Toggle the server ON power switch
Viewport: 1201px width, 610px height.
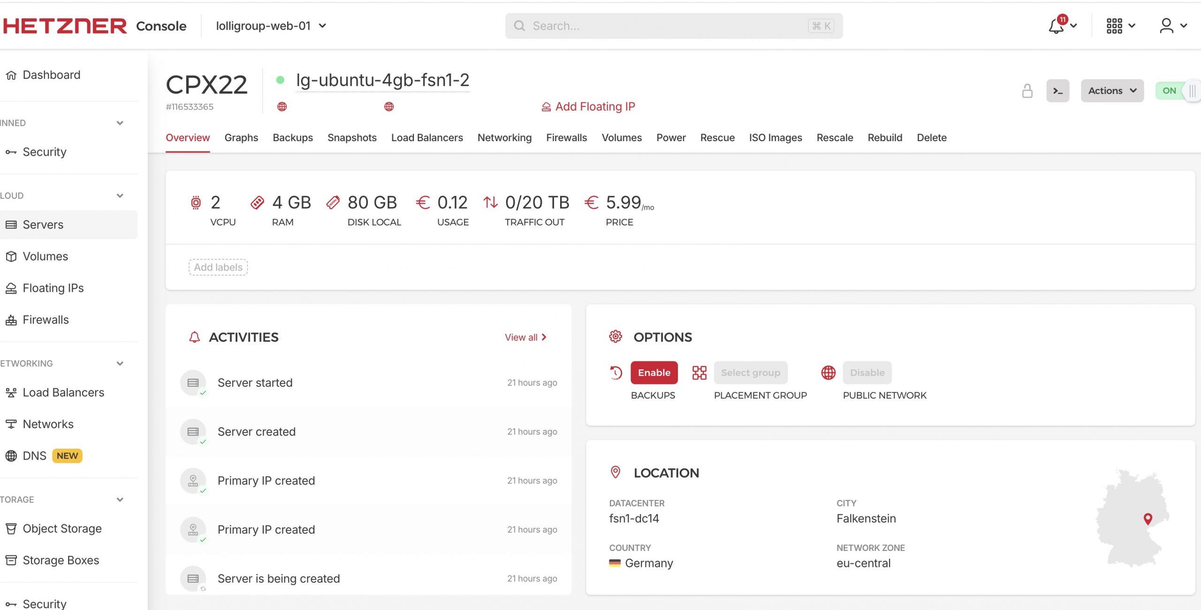[1178, 91]
